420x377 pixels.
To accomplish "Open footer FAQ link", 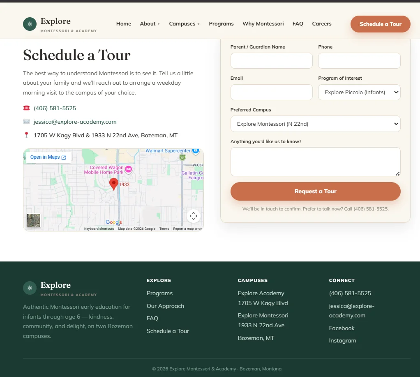I will pos(152,318).
